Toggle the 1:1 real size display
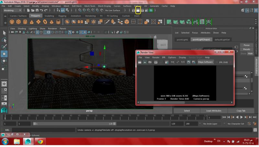The image size is (259, 147). pos(183,62)
